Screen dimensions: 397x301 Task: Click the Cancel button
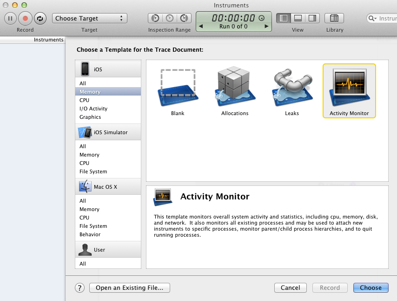[291, 288]
